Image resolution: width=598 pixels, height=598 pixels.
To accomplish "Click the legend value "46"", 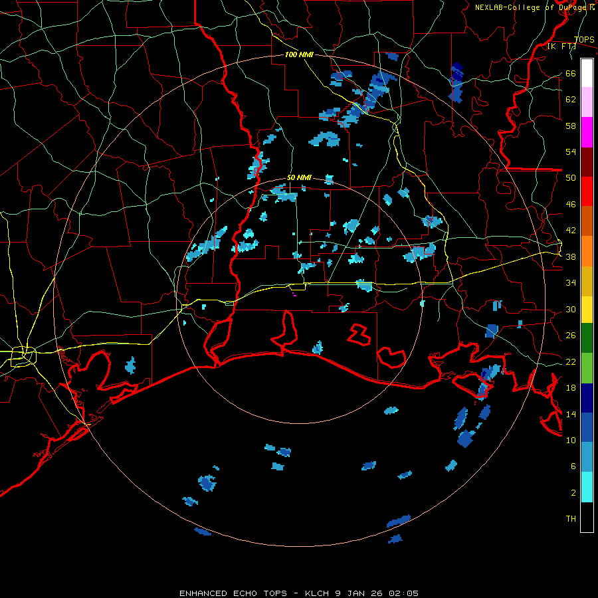I will point(571,205).
